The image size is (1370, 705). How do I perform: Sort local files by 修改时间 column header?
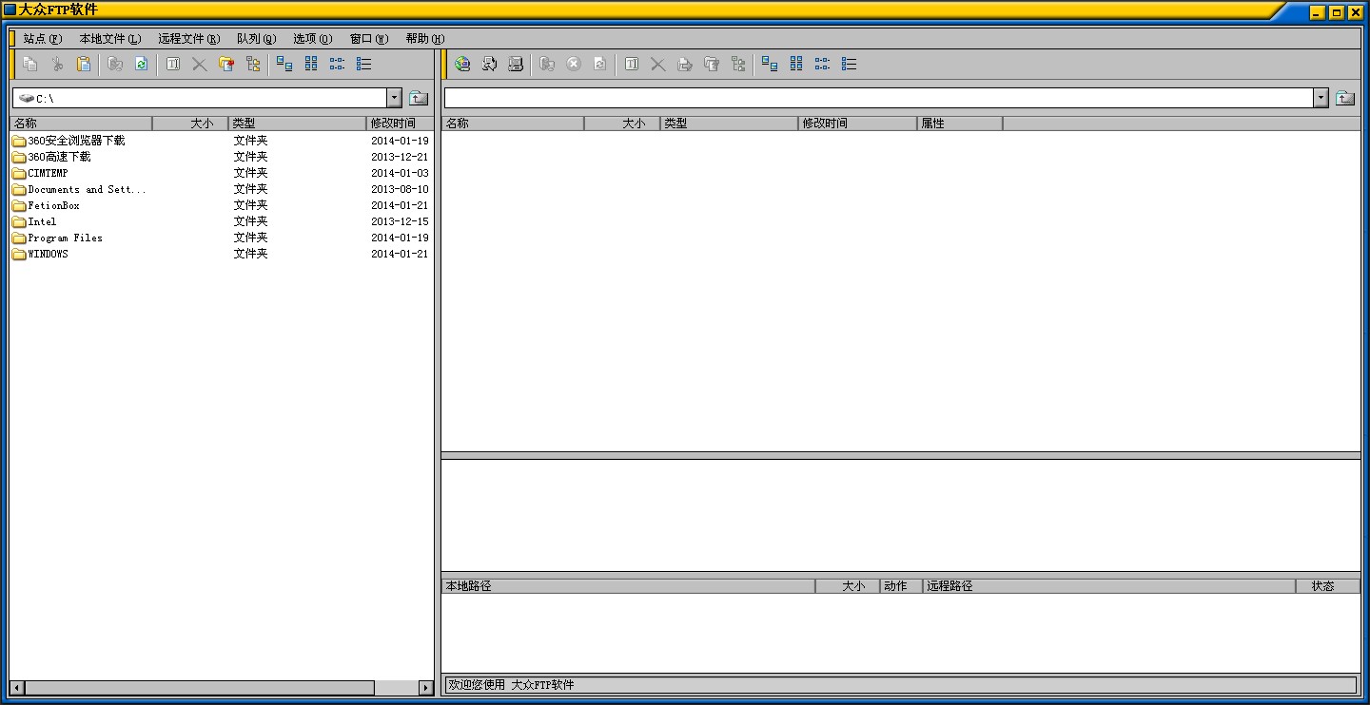(400, 124)
